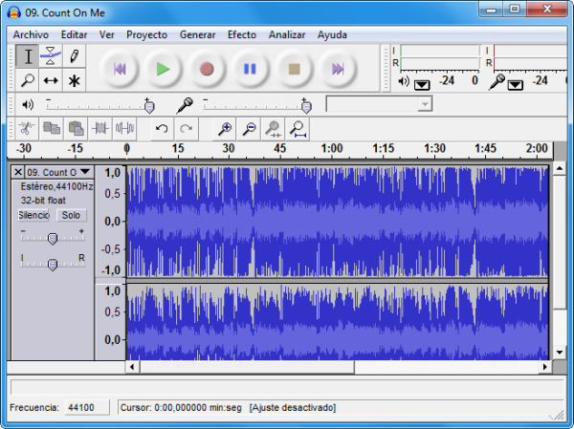The width and height of the screenshot is (574, 429).
Task: Select the Draw pencil tool
Action: coord(74,56)
